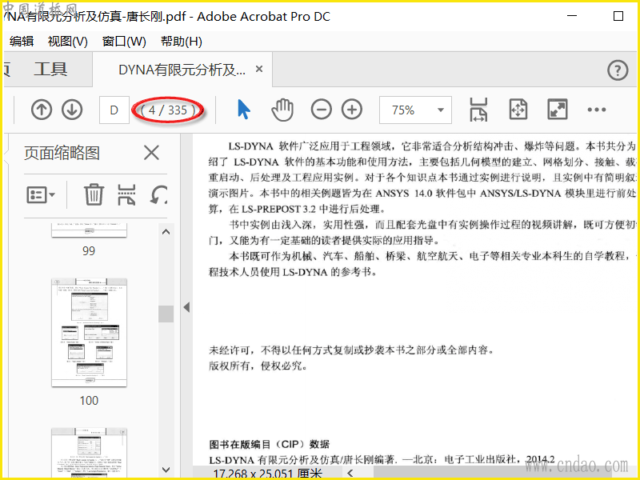
Task: Zoom in with the plus icon
Action: click(x=352, y=110)
